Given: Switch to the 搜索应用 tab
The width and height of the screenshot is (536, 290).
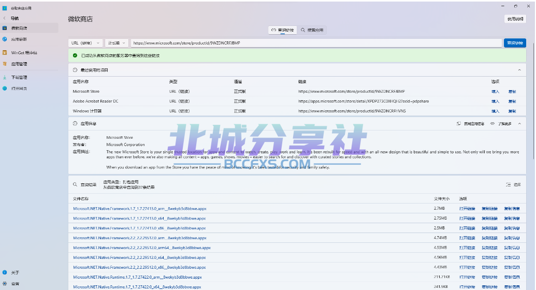Looking at the screenshot, I should [x=312, y=30].
